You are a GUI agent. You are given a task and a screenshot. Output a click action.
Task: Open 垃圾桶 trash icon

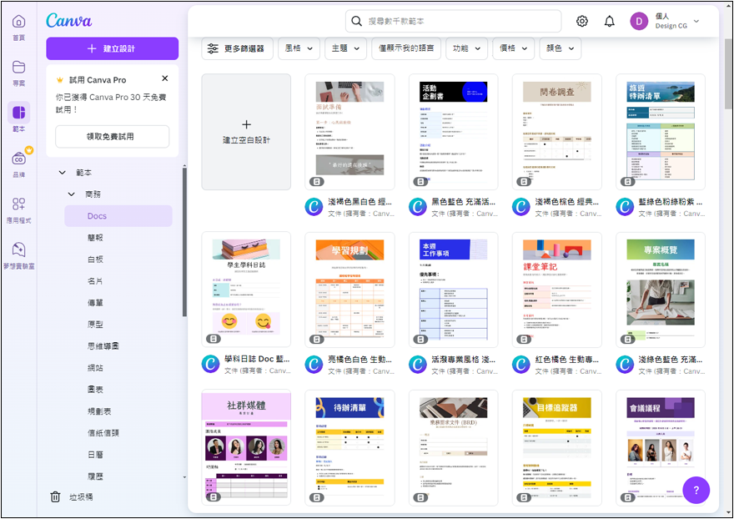55,496
